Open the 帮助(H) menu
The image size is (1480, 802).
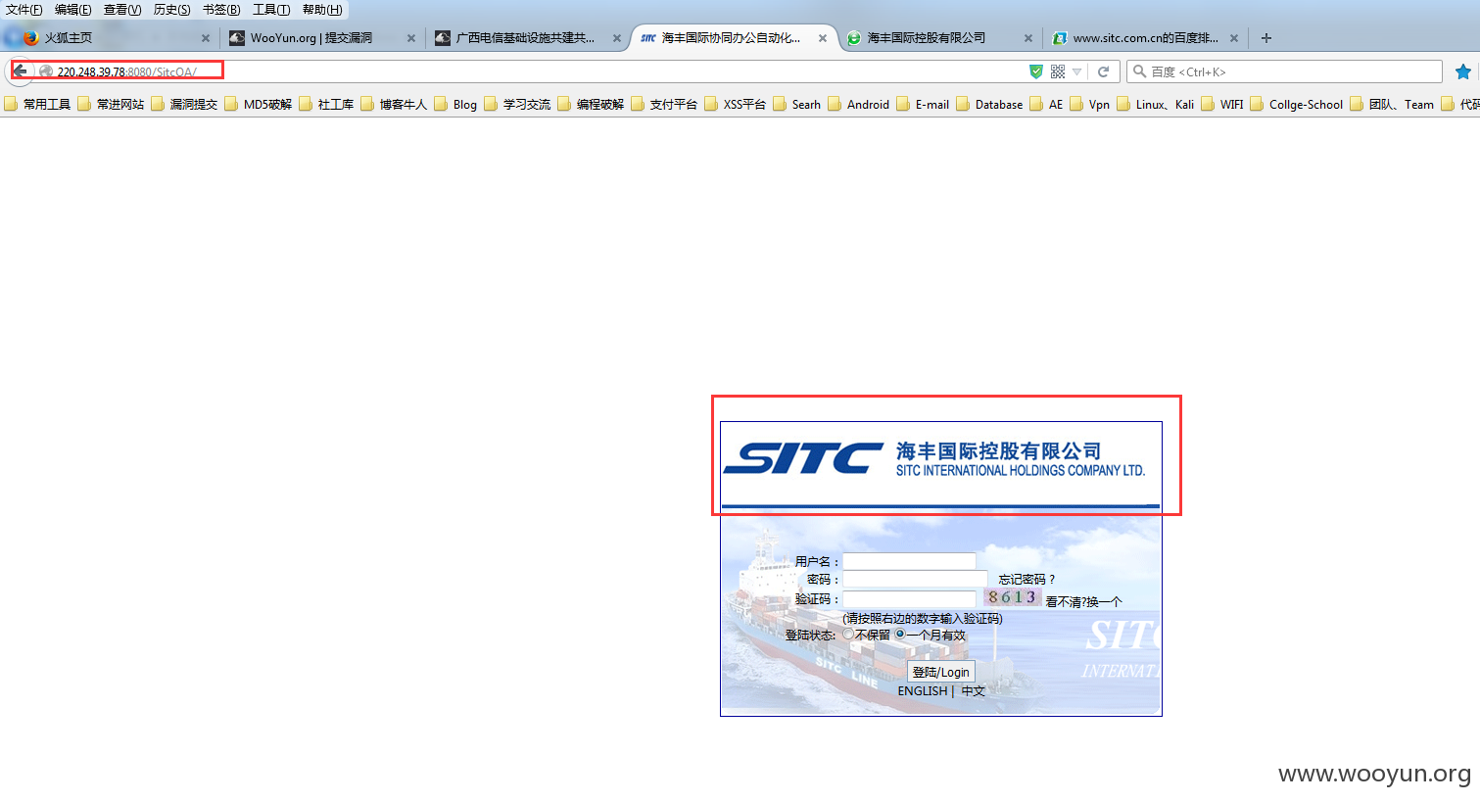[322, 10]
